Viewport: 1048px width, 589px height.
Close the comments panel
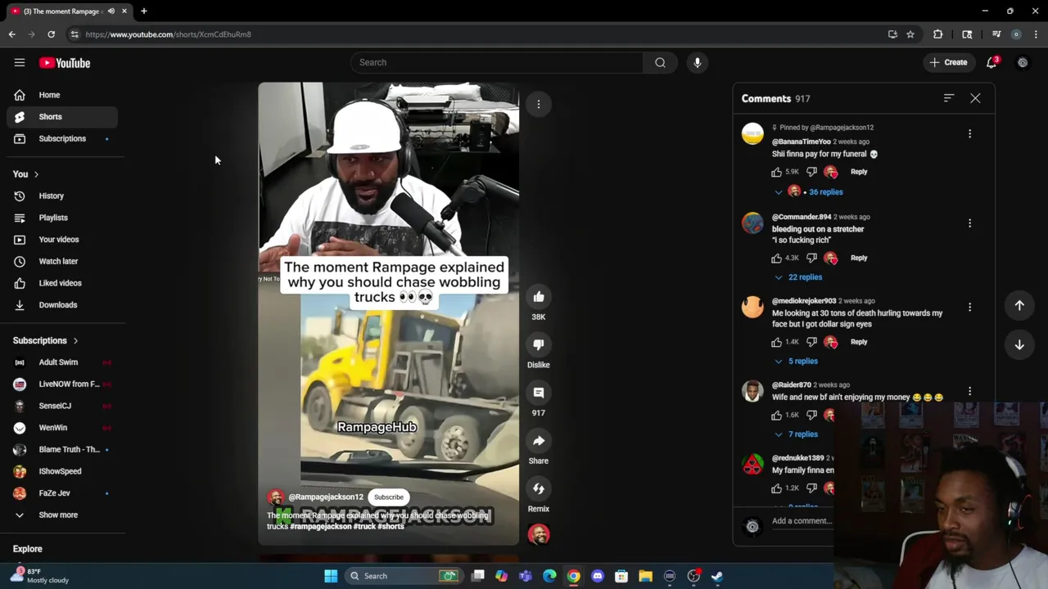pyautogui.click(x=975, y=98)
